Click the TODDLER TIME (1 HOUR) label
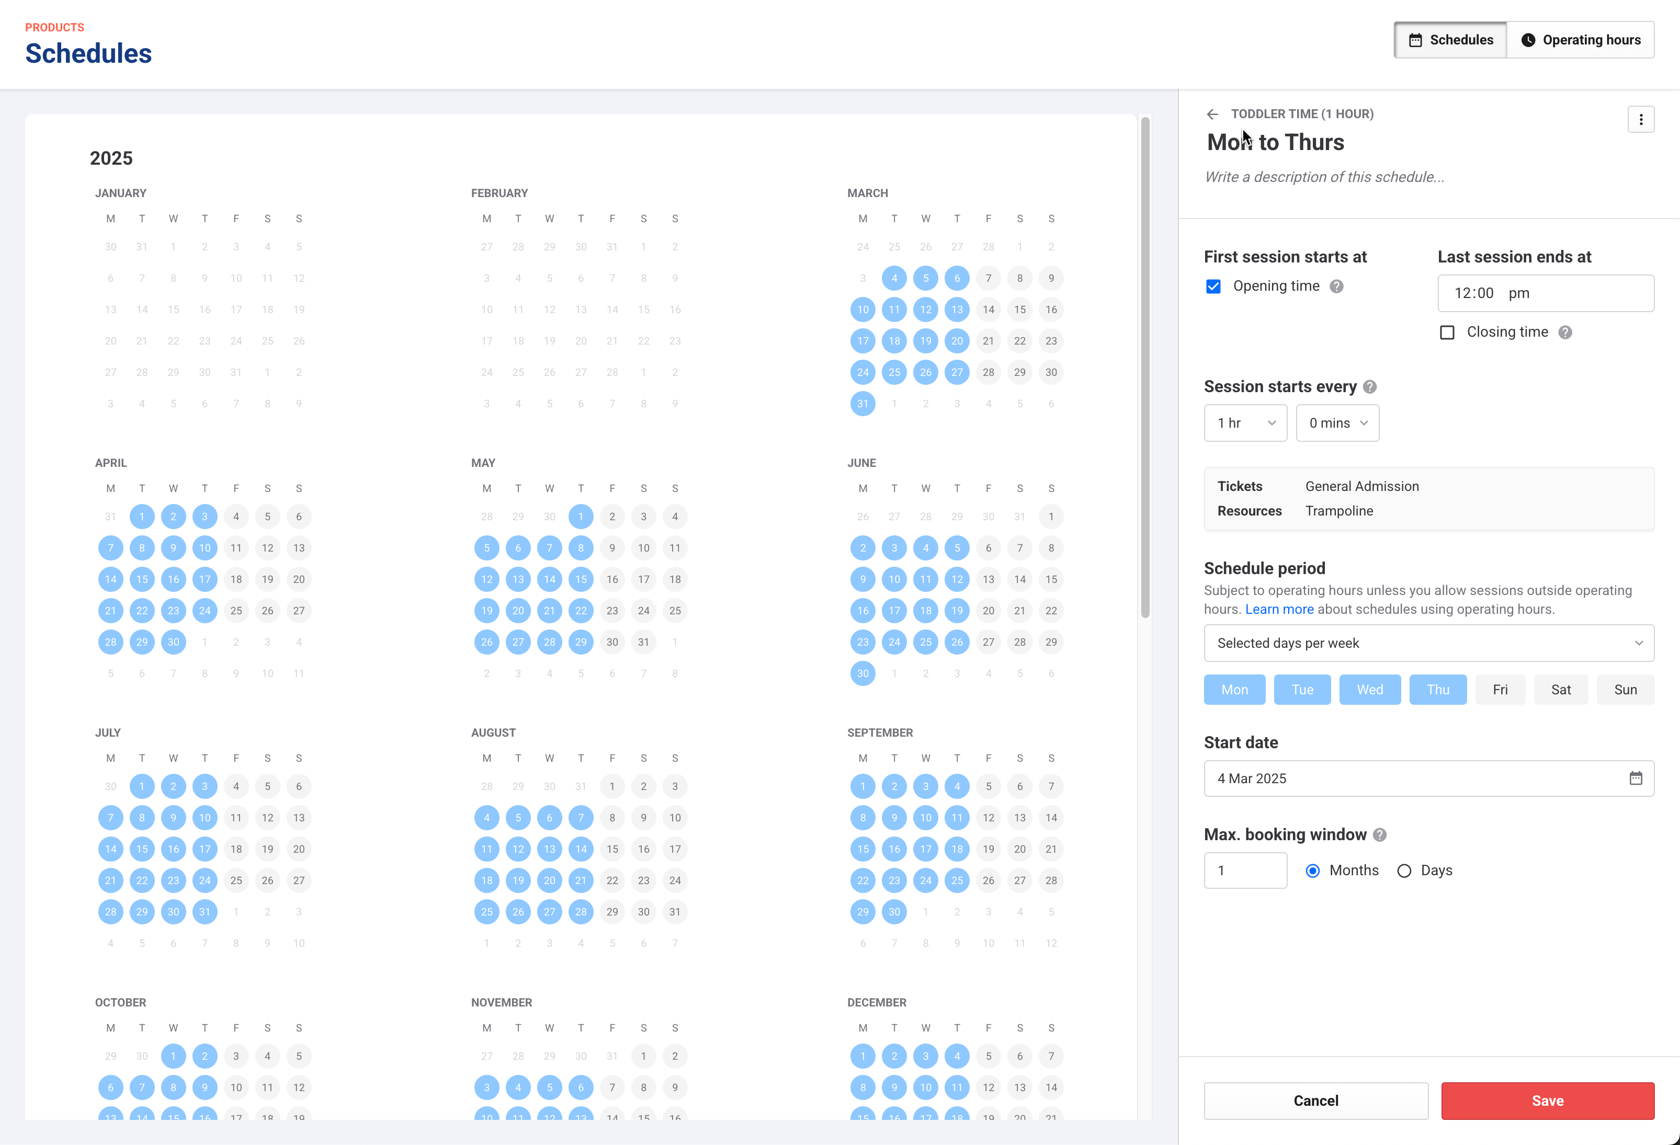This screenshot has width=1680, height=1145. [x=1302, y=114]
